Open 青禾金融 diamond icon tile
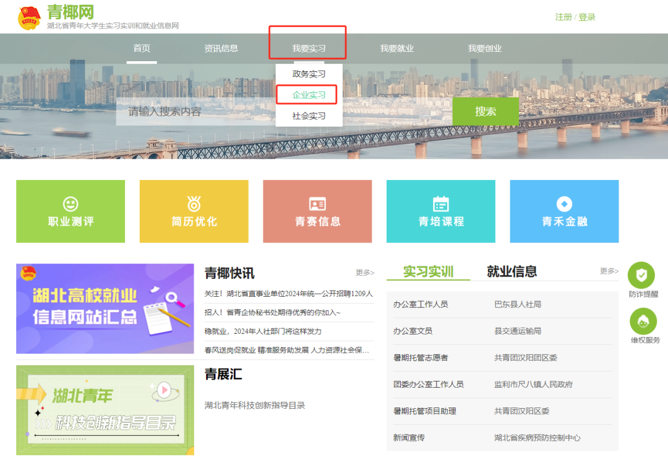Image resolution: width=668 pixels, height=473 pixels. coord(564,211)
